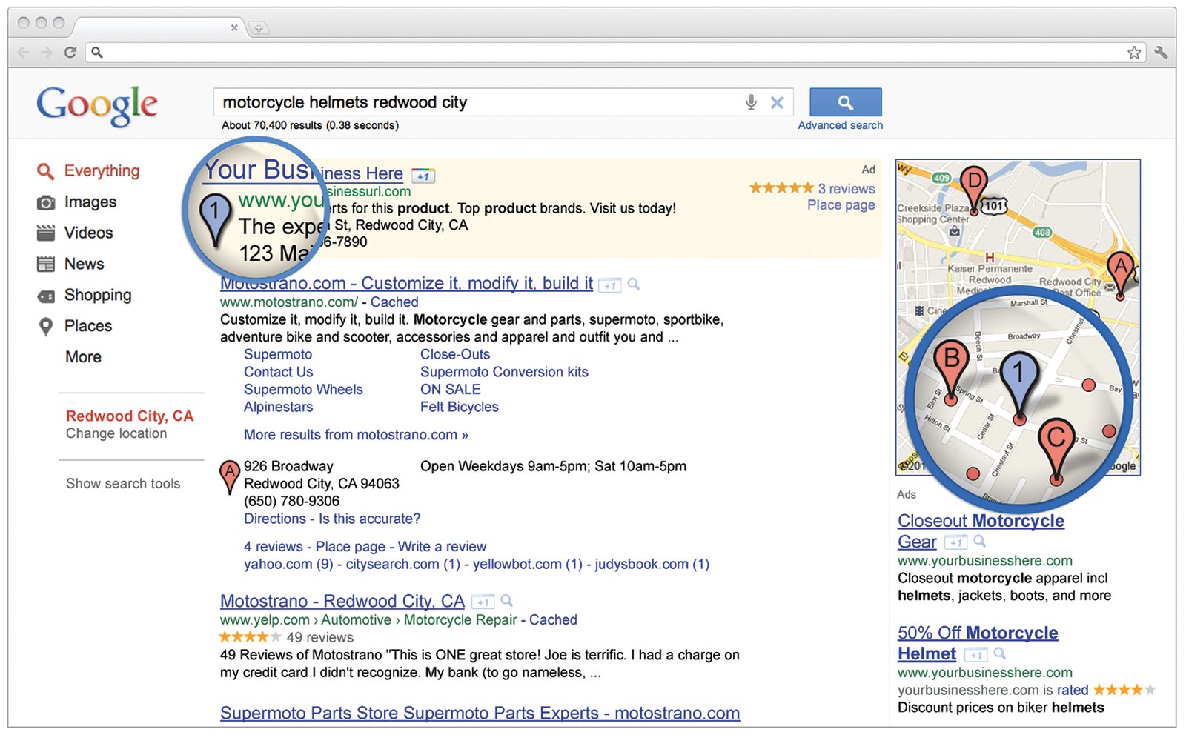Click the blue search magnifier button
The height and width of the screenshot is (735, 1186).
pos(845,102)
